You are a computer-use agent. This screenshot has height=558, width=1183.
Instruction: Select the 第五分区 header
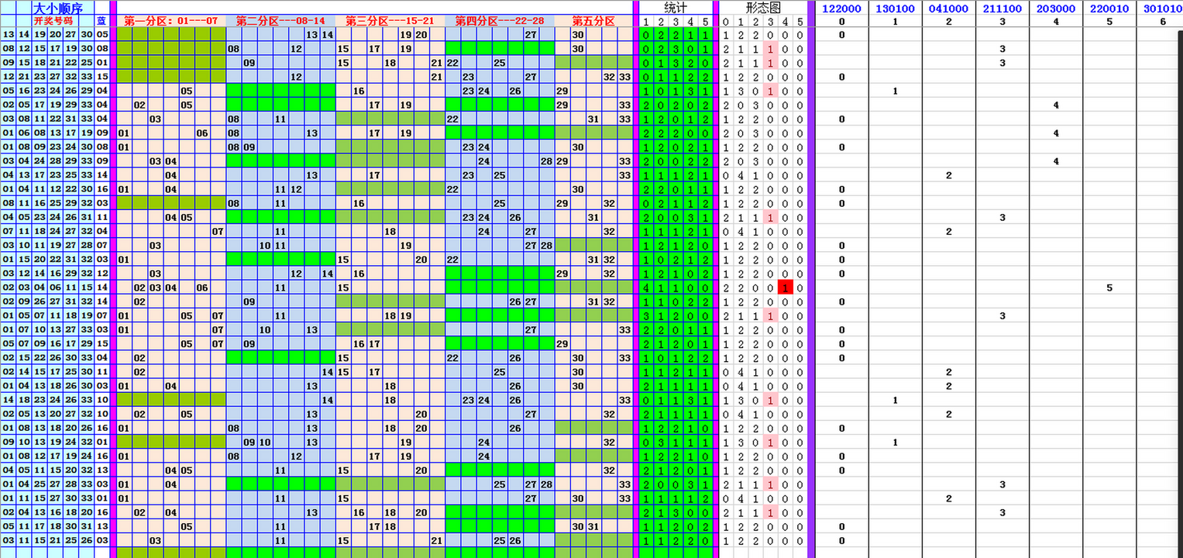(x=593, y=21)
